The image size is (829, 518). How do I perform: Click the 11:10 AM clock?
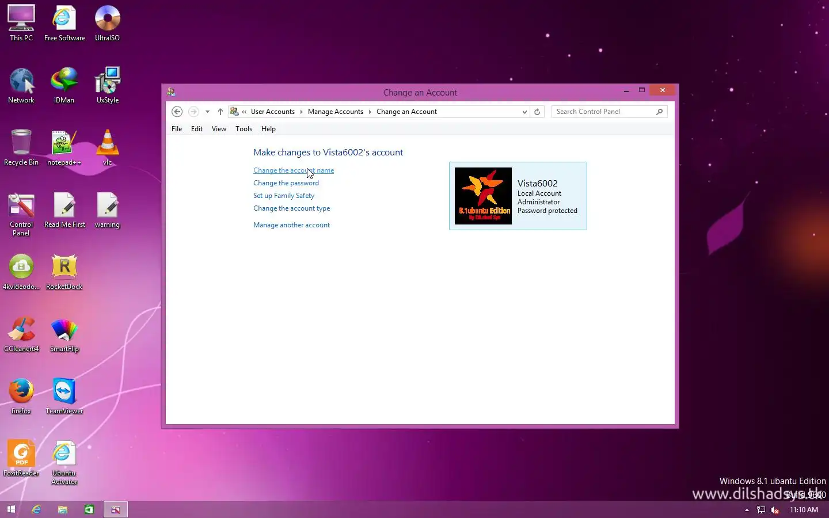click(x=804, y=510)
